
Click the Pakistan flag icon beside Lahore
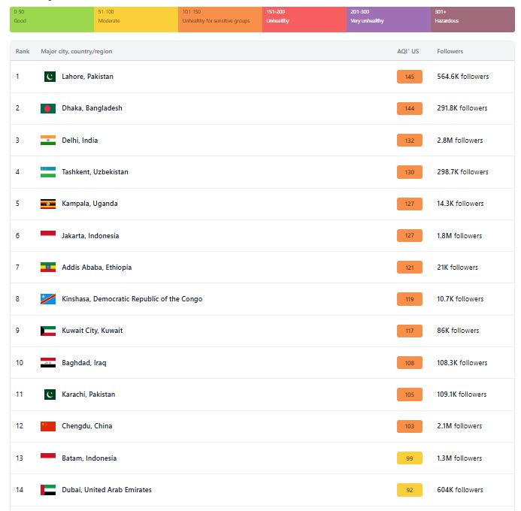48,77
